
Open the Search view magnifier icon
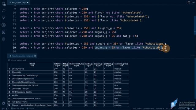click(4, 11)
